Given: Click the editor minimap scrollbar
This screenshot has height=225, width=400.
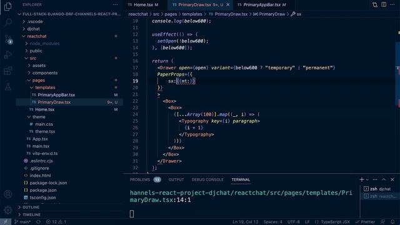Looking at the screenshot, I should [398, 74].
